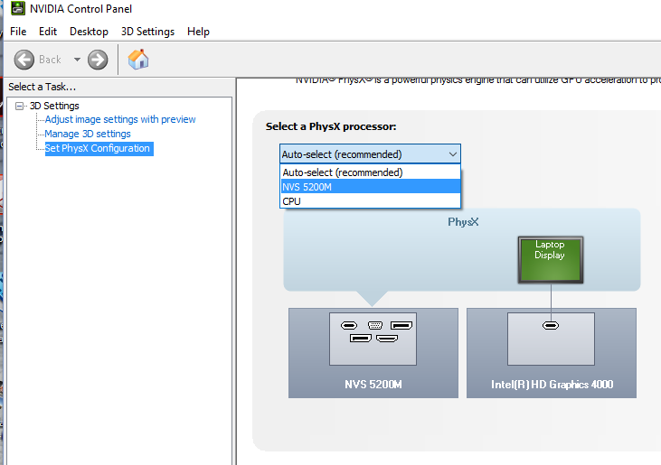This screenshot has width=661, height=465.
Task: Choose NVS 5200M in dropdown list
Action: click(371, 187)
